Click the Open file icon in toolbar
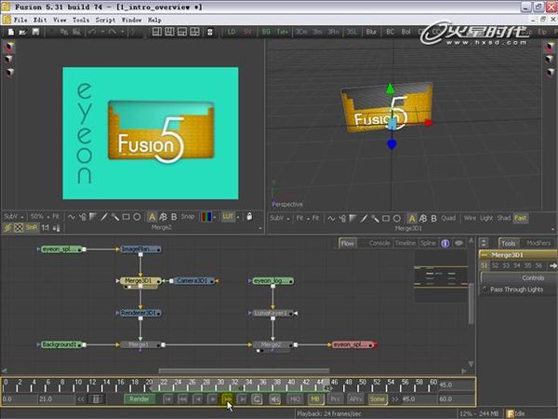 coord(22,32)
